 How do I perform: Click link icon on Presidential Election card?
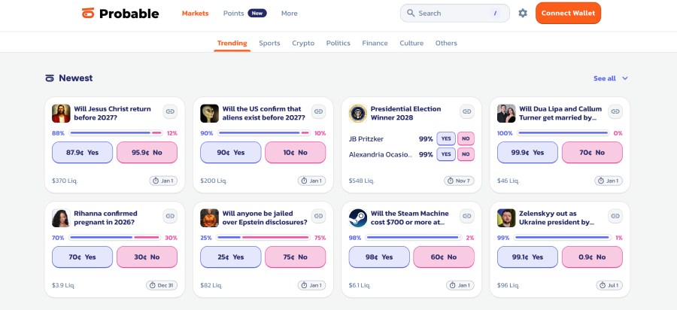466,111
